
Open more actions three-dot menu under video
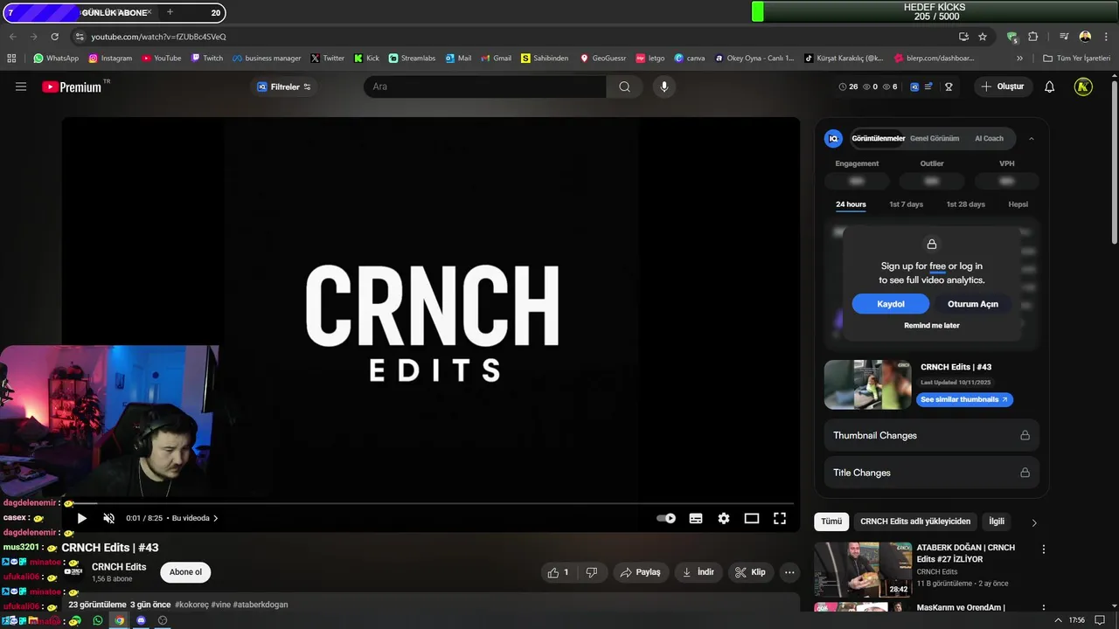click(789, 572)
